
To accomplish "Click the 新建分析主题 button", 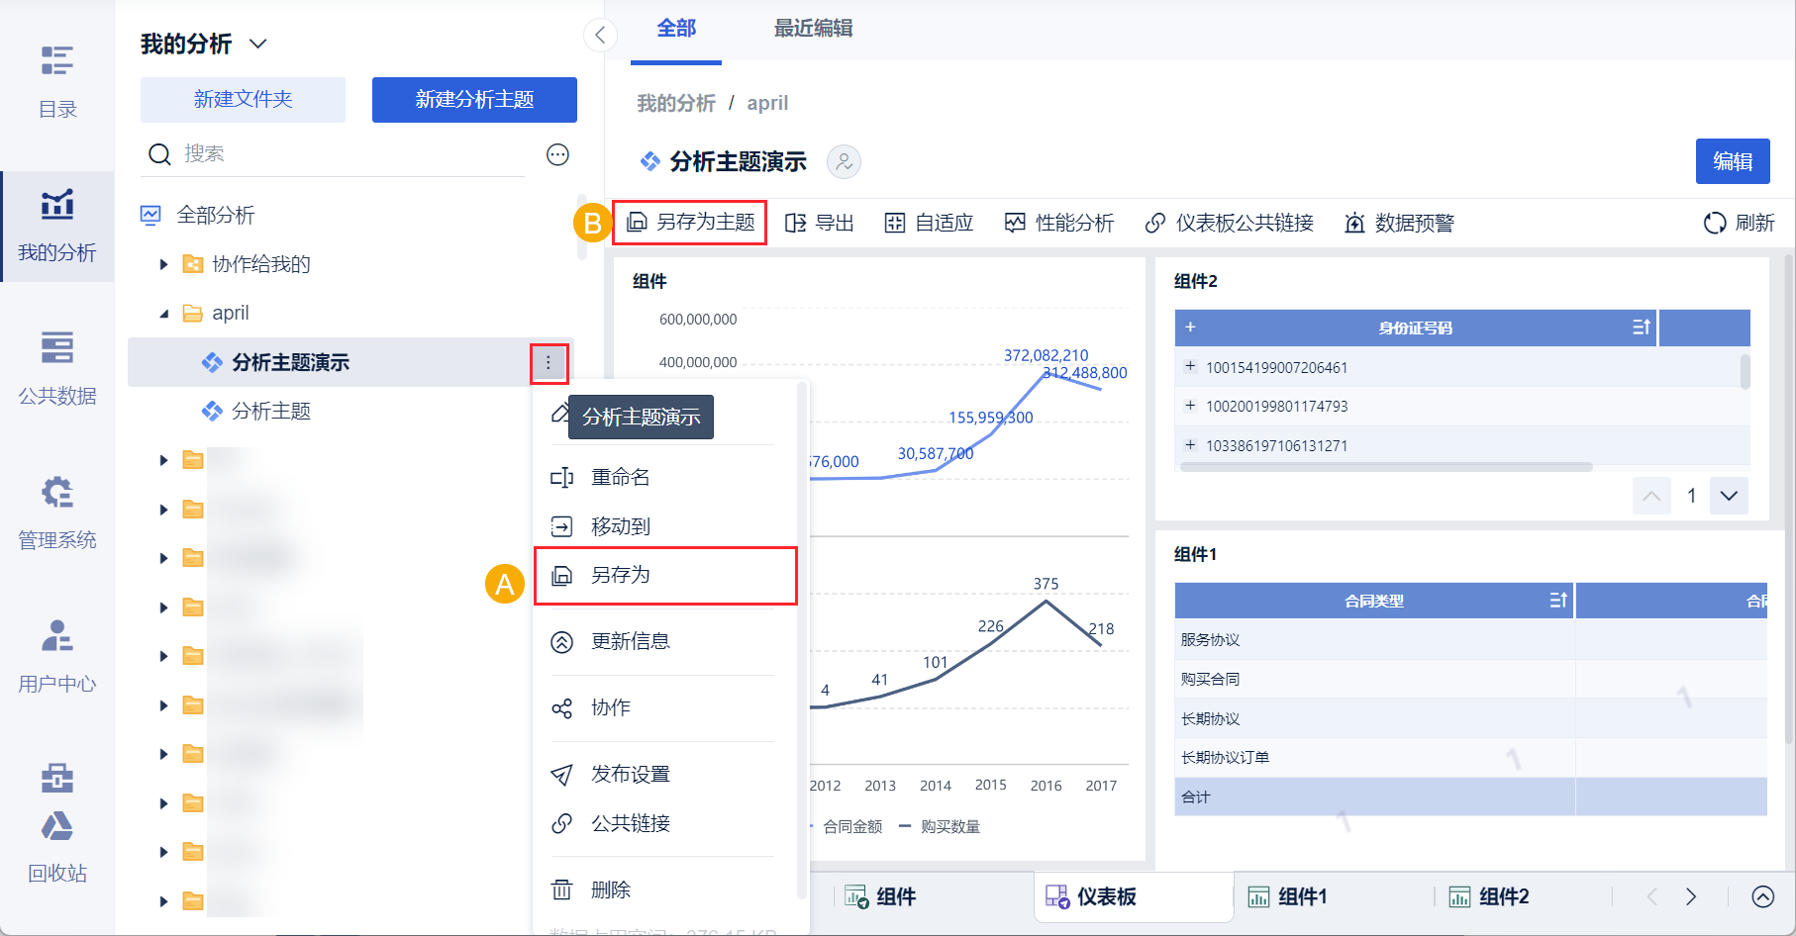I will (x=474, y=100).
